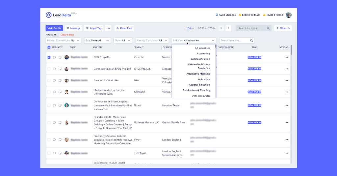The image size is (337, 176).
Task: Select All industries option
Action: click(202, 48)
